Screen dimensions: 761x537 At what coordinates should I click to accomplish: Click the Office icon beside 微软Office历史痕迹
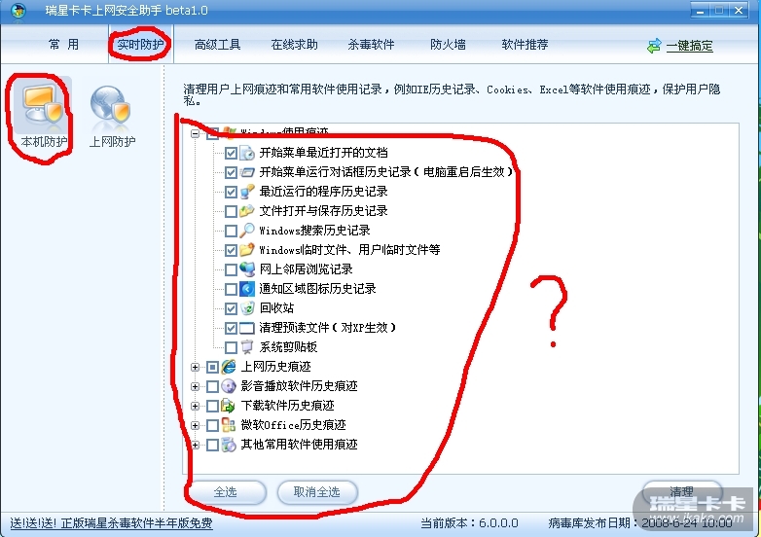(x=229, y=425)
